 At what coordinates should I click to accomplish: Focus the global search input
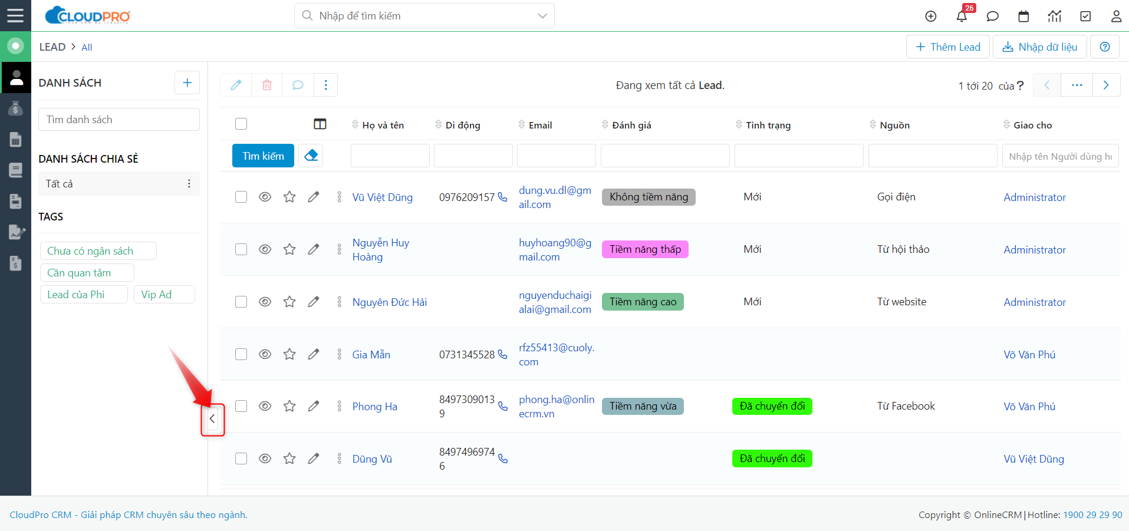(x=424, y=16)
